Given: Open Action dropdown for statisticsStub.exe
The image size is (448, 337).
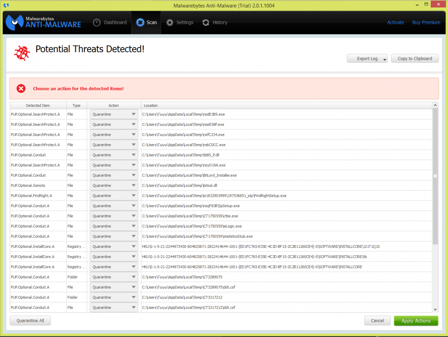Looking at the screenshot, I should [114, 236].
